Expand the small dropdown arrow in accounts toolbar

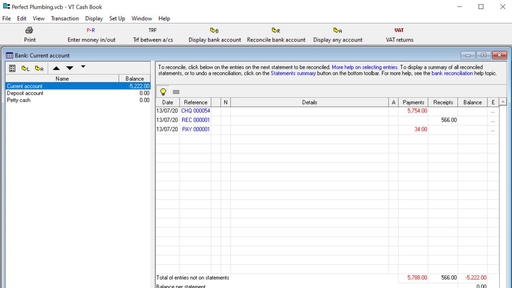pyautogui.click(x=83, y=67)
